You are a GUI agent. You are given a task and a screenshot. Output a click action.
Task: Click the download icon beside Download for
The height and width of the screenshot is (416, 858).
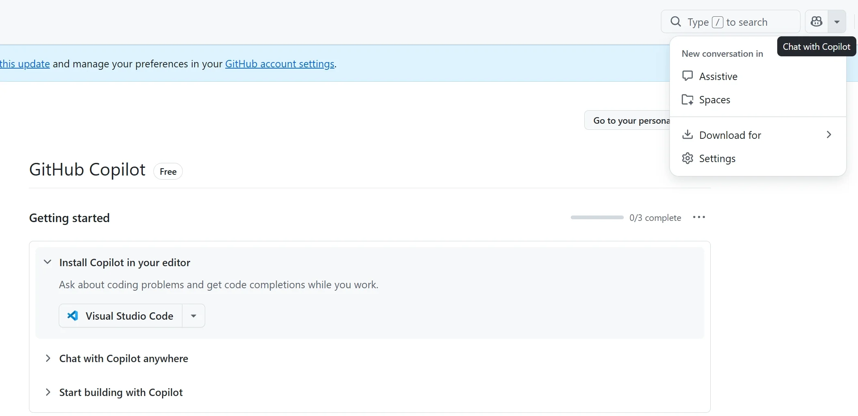tap(687, 135)
